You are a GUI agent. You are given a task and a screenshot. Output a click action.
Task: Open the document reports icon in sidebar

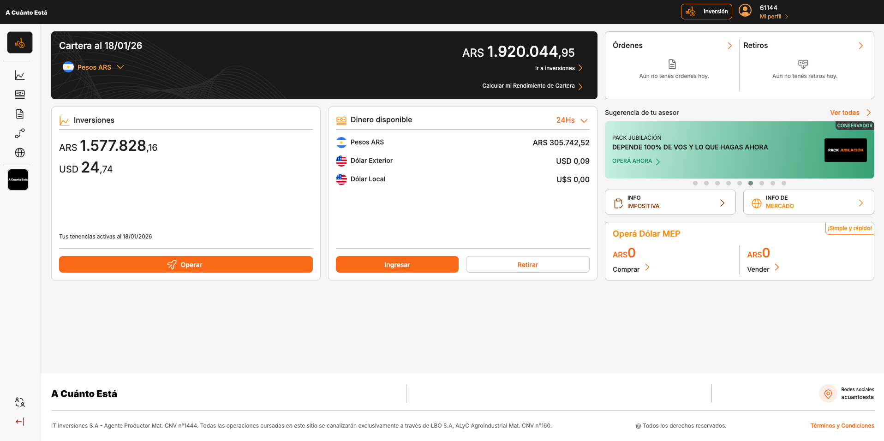[x=19, y=113]
